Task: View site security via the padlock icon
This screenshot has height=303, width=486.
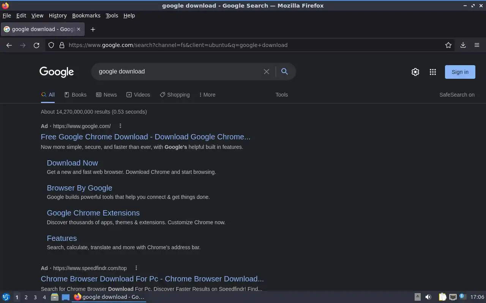Action: (62, 45)
